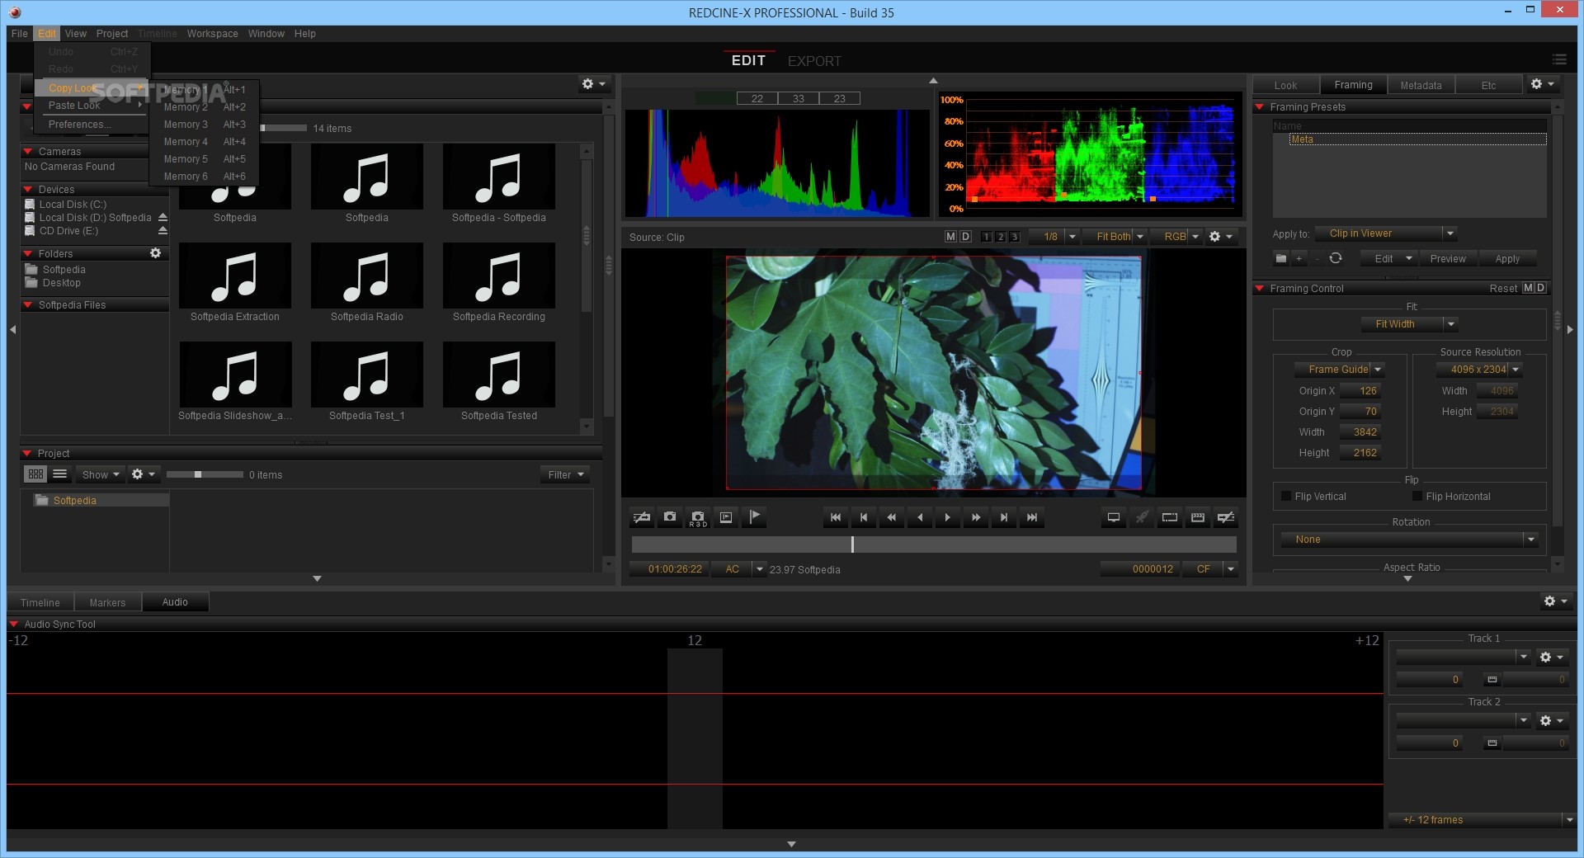Viewport: 1584px width, 858px height.
Task: Open the viewer settings gear menu
Action: (x=1220, y=237)
